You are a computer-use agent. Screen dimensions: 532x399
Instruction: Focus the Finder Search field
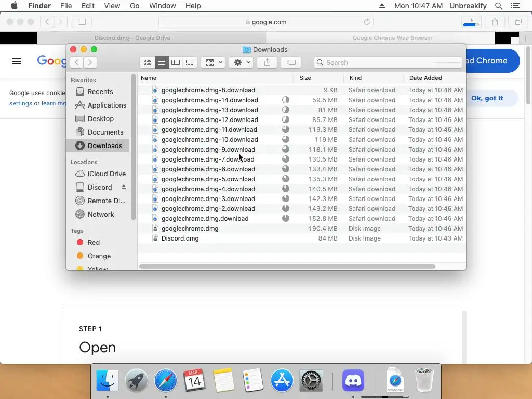[388, 62]
